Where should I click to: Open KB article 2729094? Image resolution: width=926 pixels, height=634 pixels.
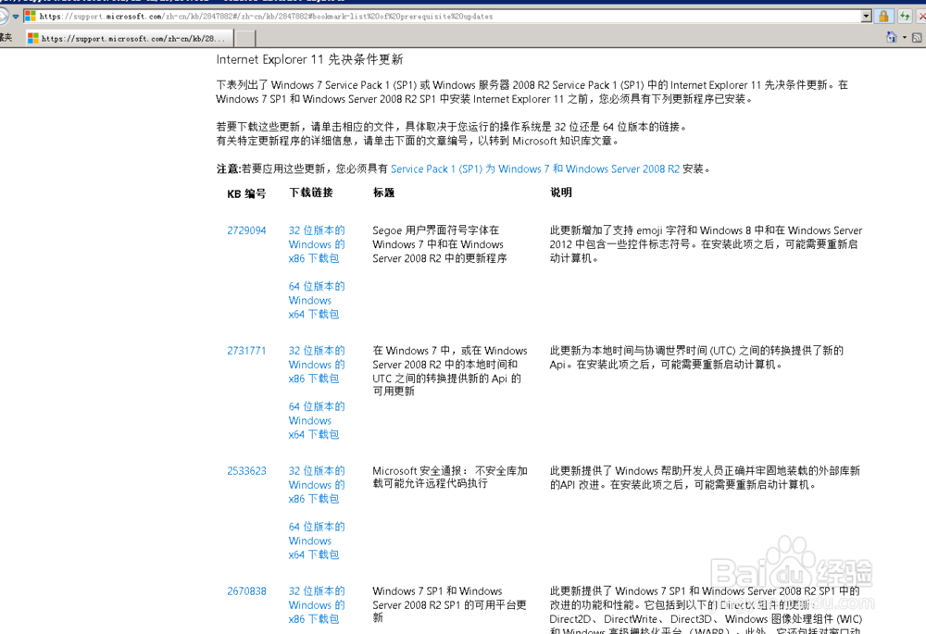click(246, 230)
